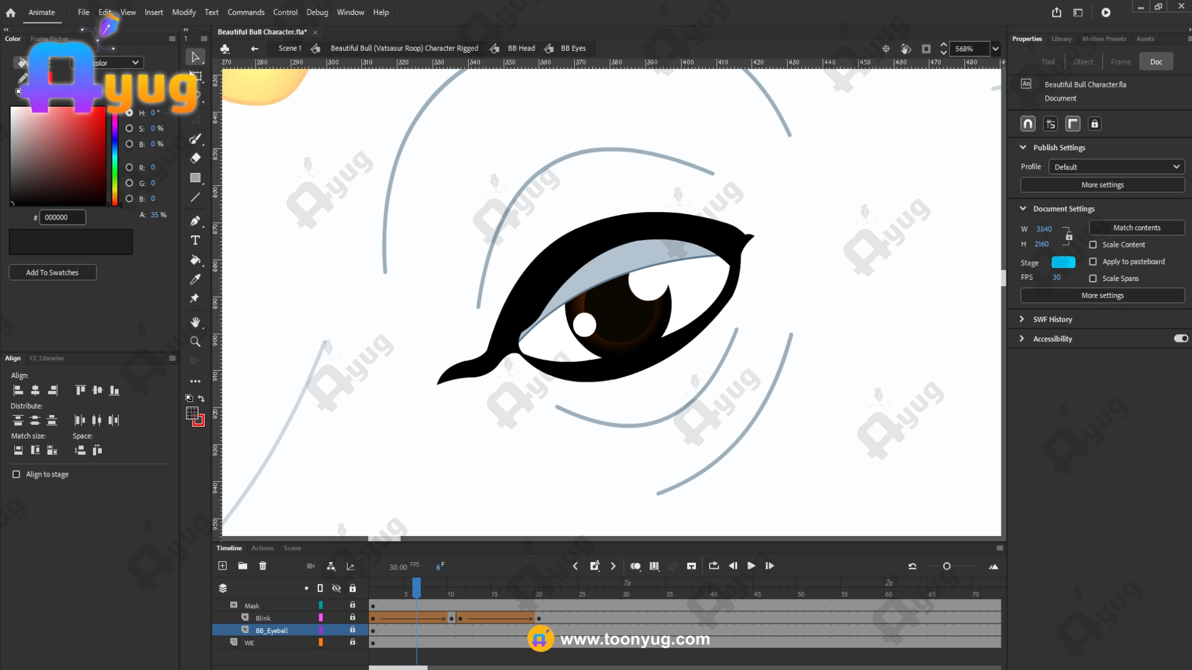
Task: Select the Zoom magnifier tool
Action: 195,342
